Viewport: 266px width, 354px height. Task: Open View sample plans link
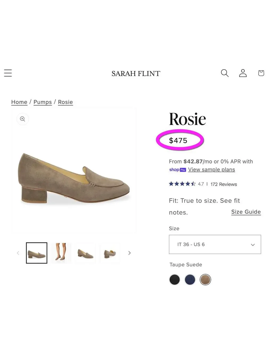(211, 170)
